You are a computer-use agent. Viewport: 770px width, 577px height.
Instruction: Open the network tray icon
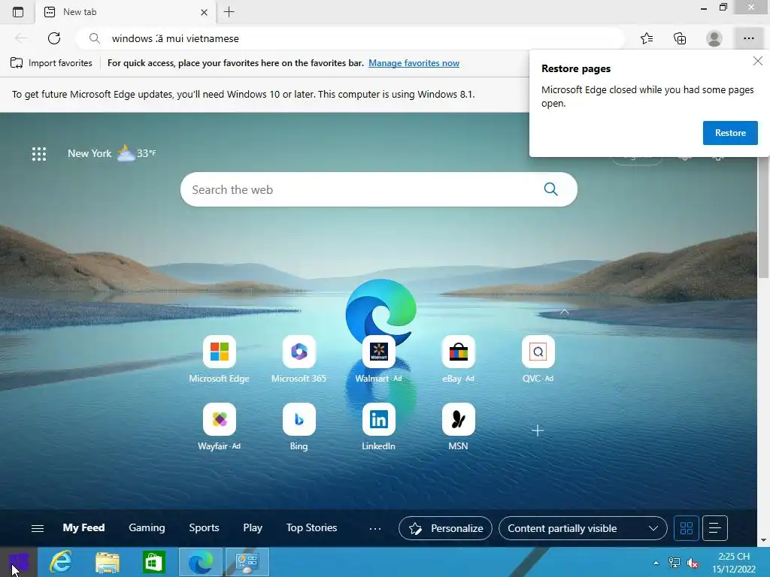pos(675,563)
